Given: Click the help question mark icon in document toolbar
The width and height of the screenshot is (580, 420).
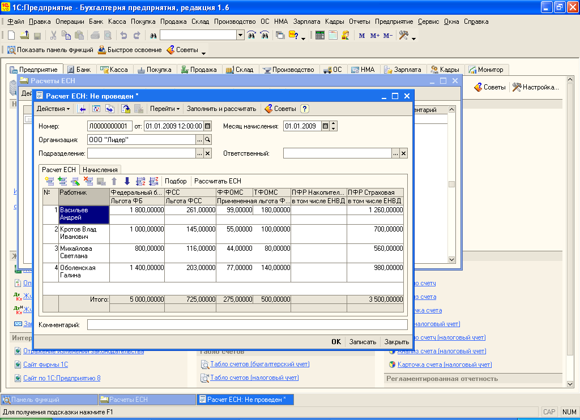Looking at the screenshot, I should pyautogui.click(x=304, y=109).
